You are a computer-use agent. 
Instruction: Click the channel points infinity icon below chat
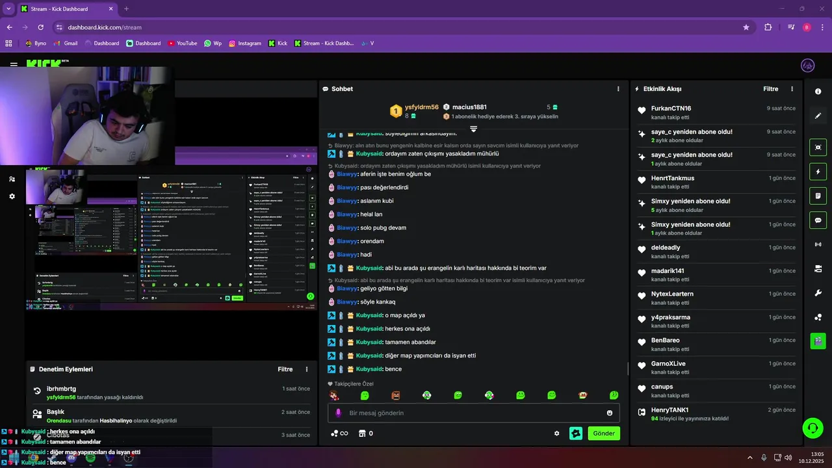pyautogui.click(x=339, y=434)
